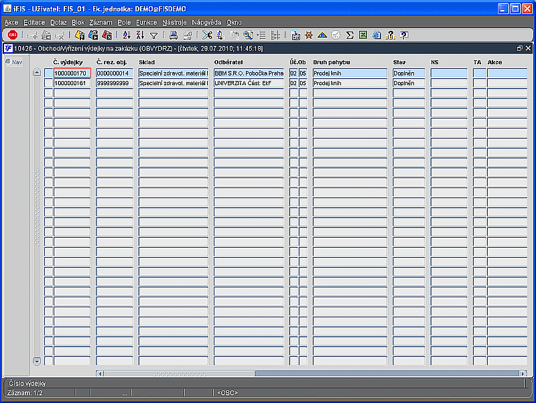Open the Záznam menu

click(101, 23)
